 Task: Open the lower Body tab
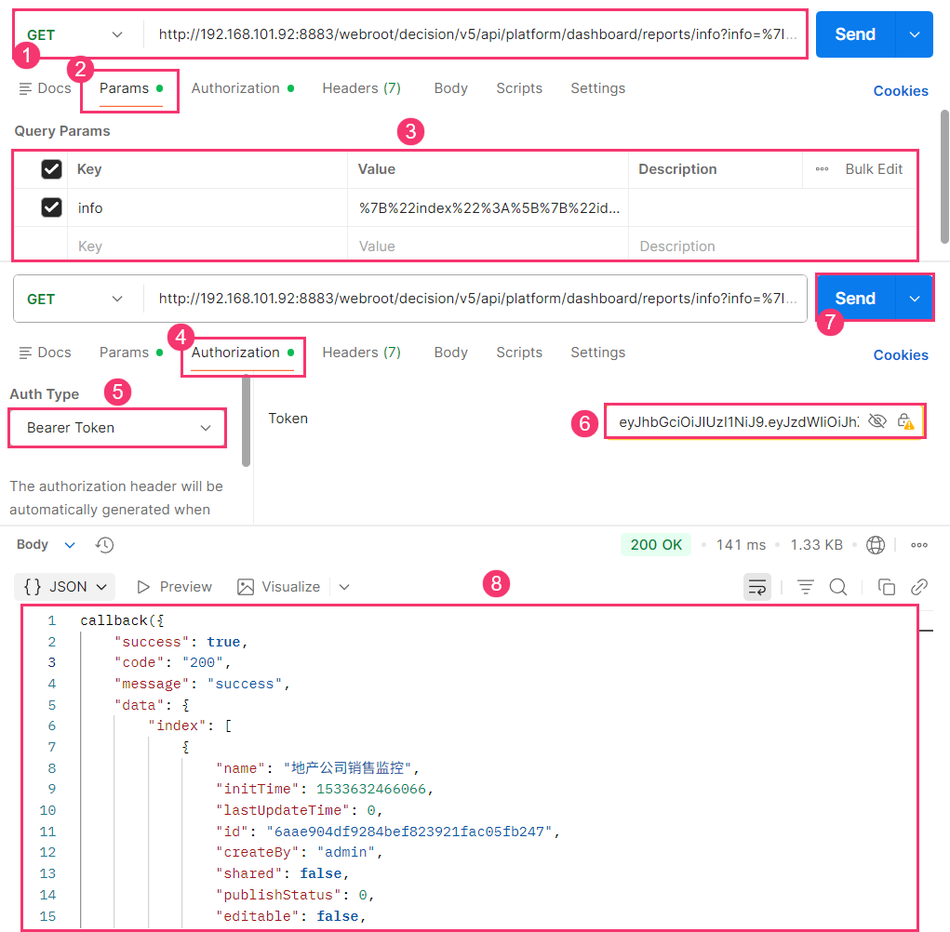450,353
